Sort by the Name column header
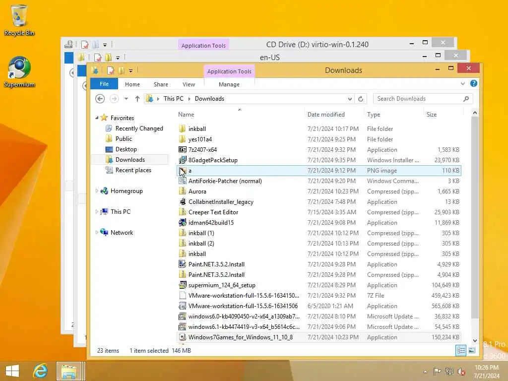The width and height of the screenshot is (508, 381). [x=240, y=115]
